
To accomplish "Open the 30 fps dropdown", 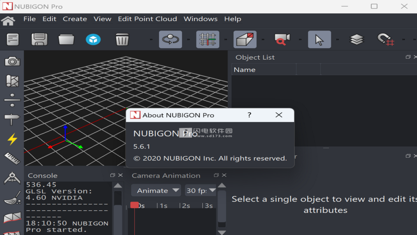I will click(201, 190).
